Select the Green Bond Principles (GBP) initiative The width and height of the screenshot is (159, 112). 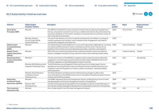[13, 31]
